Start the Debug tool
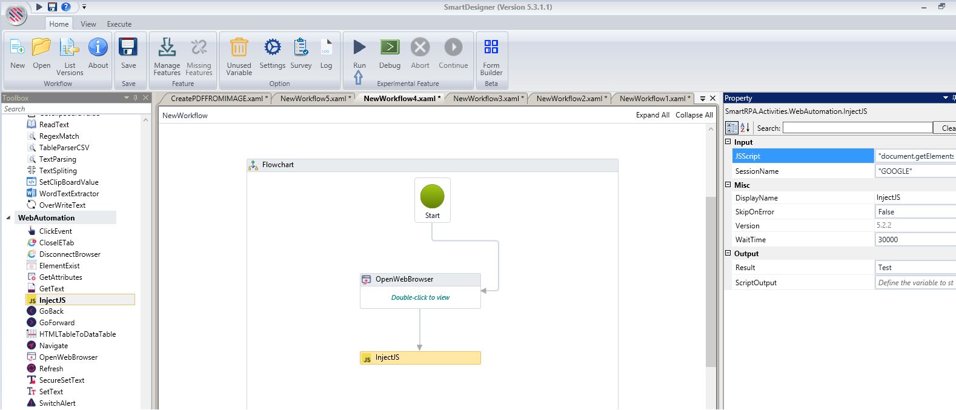The image size is (956, 410). click(390, 48)
